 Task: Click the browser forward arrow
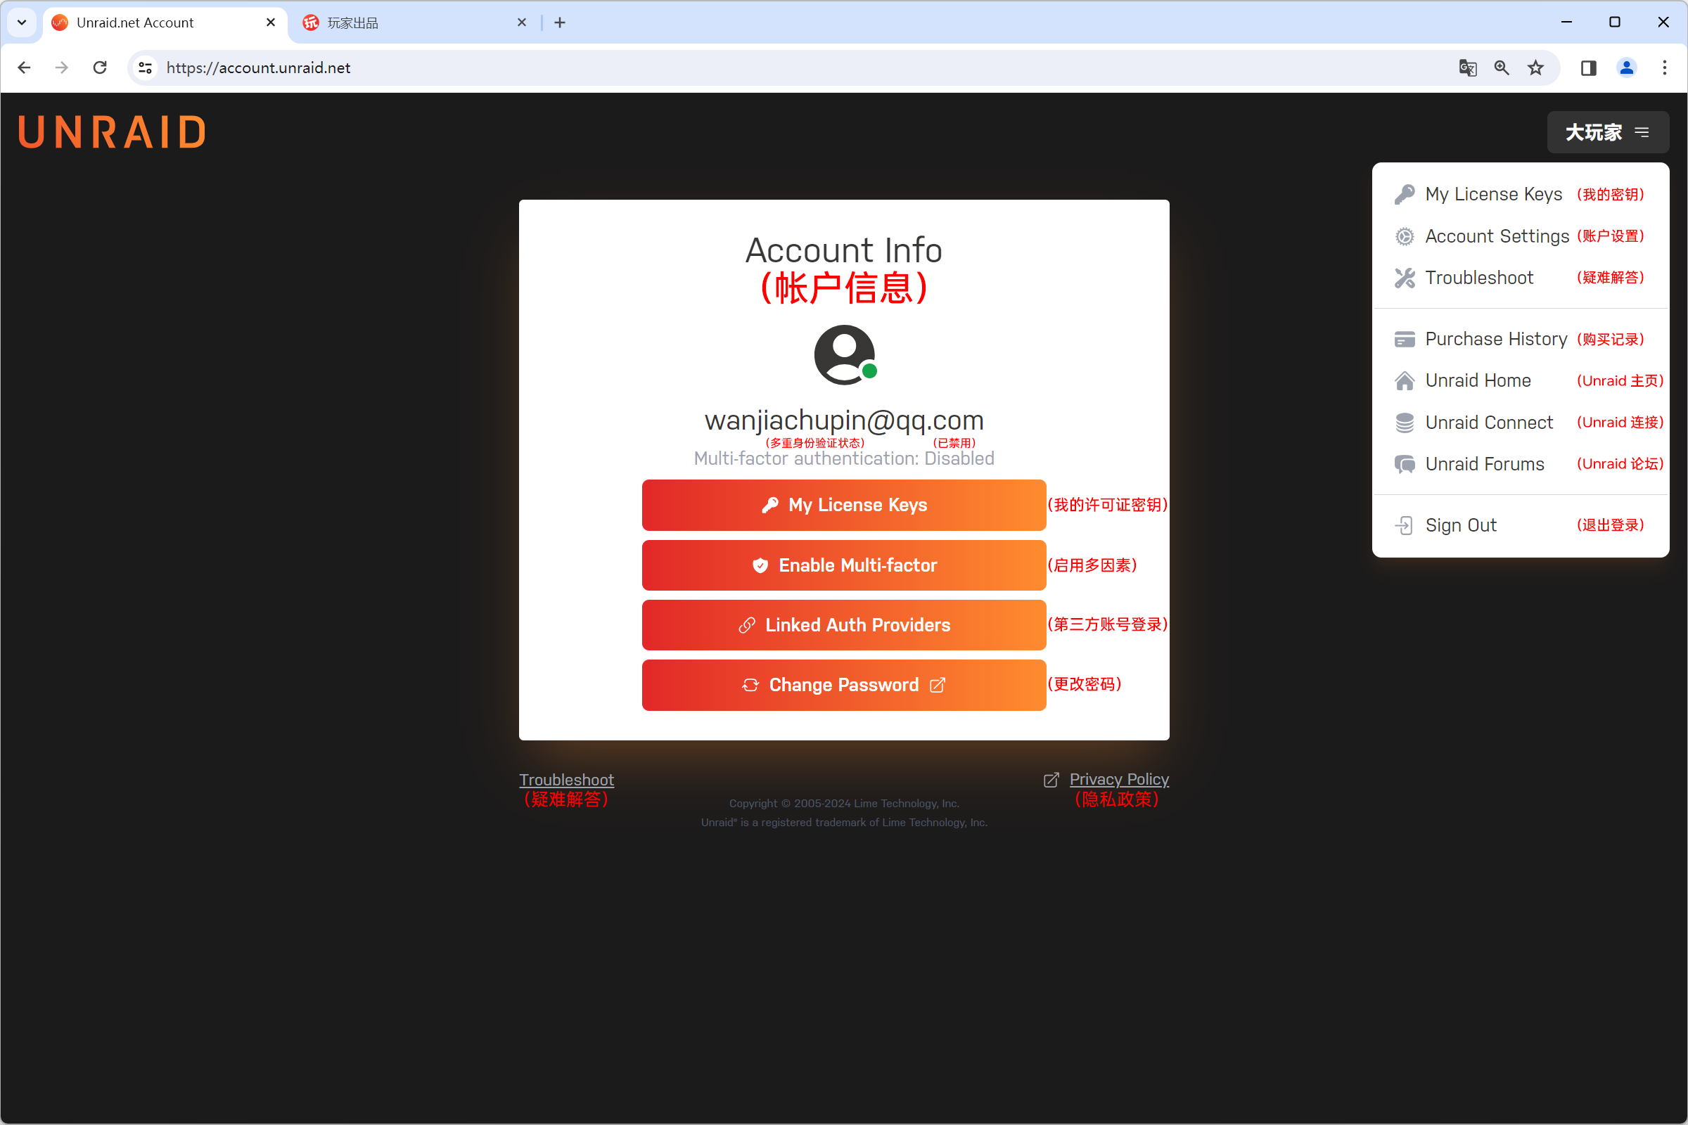[62, 67]
